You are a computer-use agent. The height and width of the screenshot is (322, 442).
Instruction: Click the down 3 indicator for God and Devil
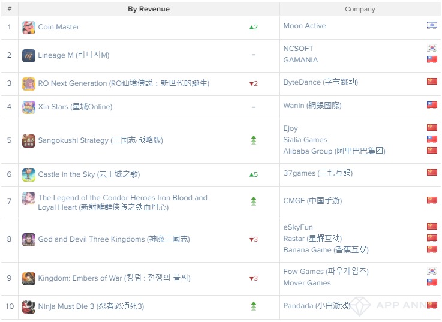click(x=254, y=239)
